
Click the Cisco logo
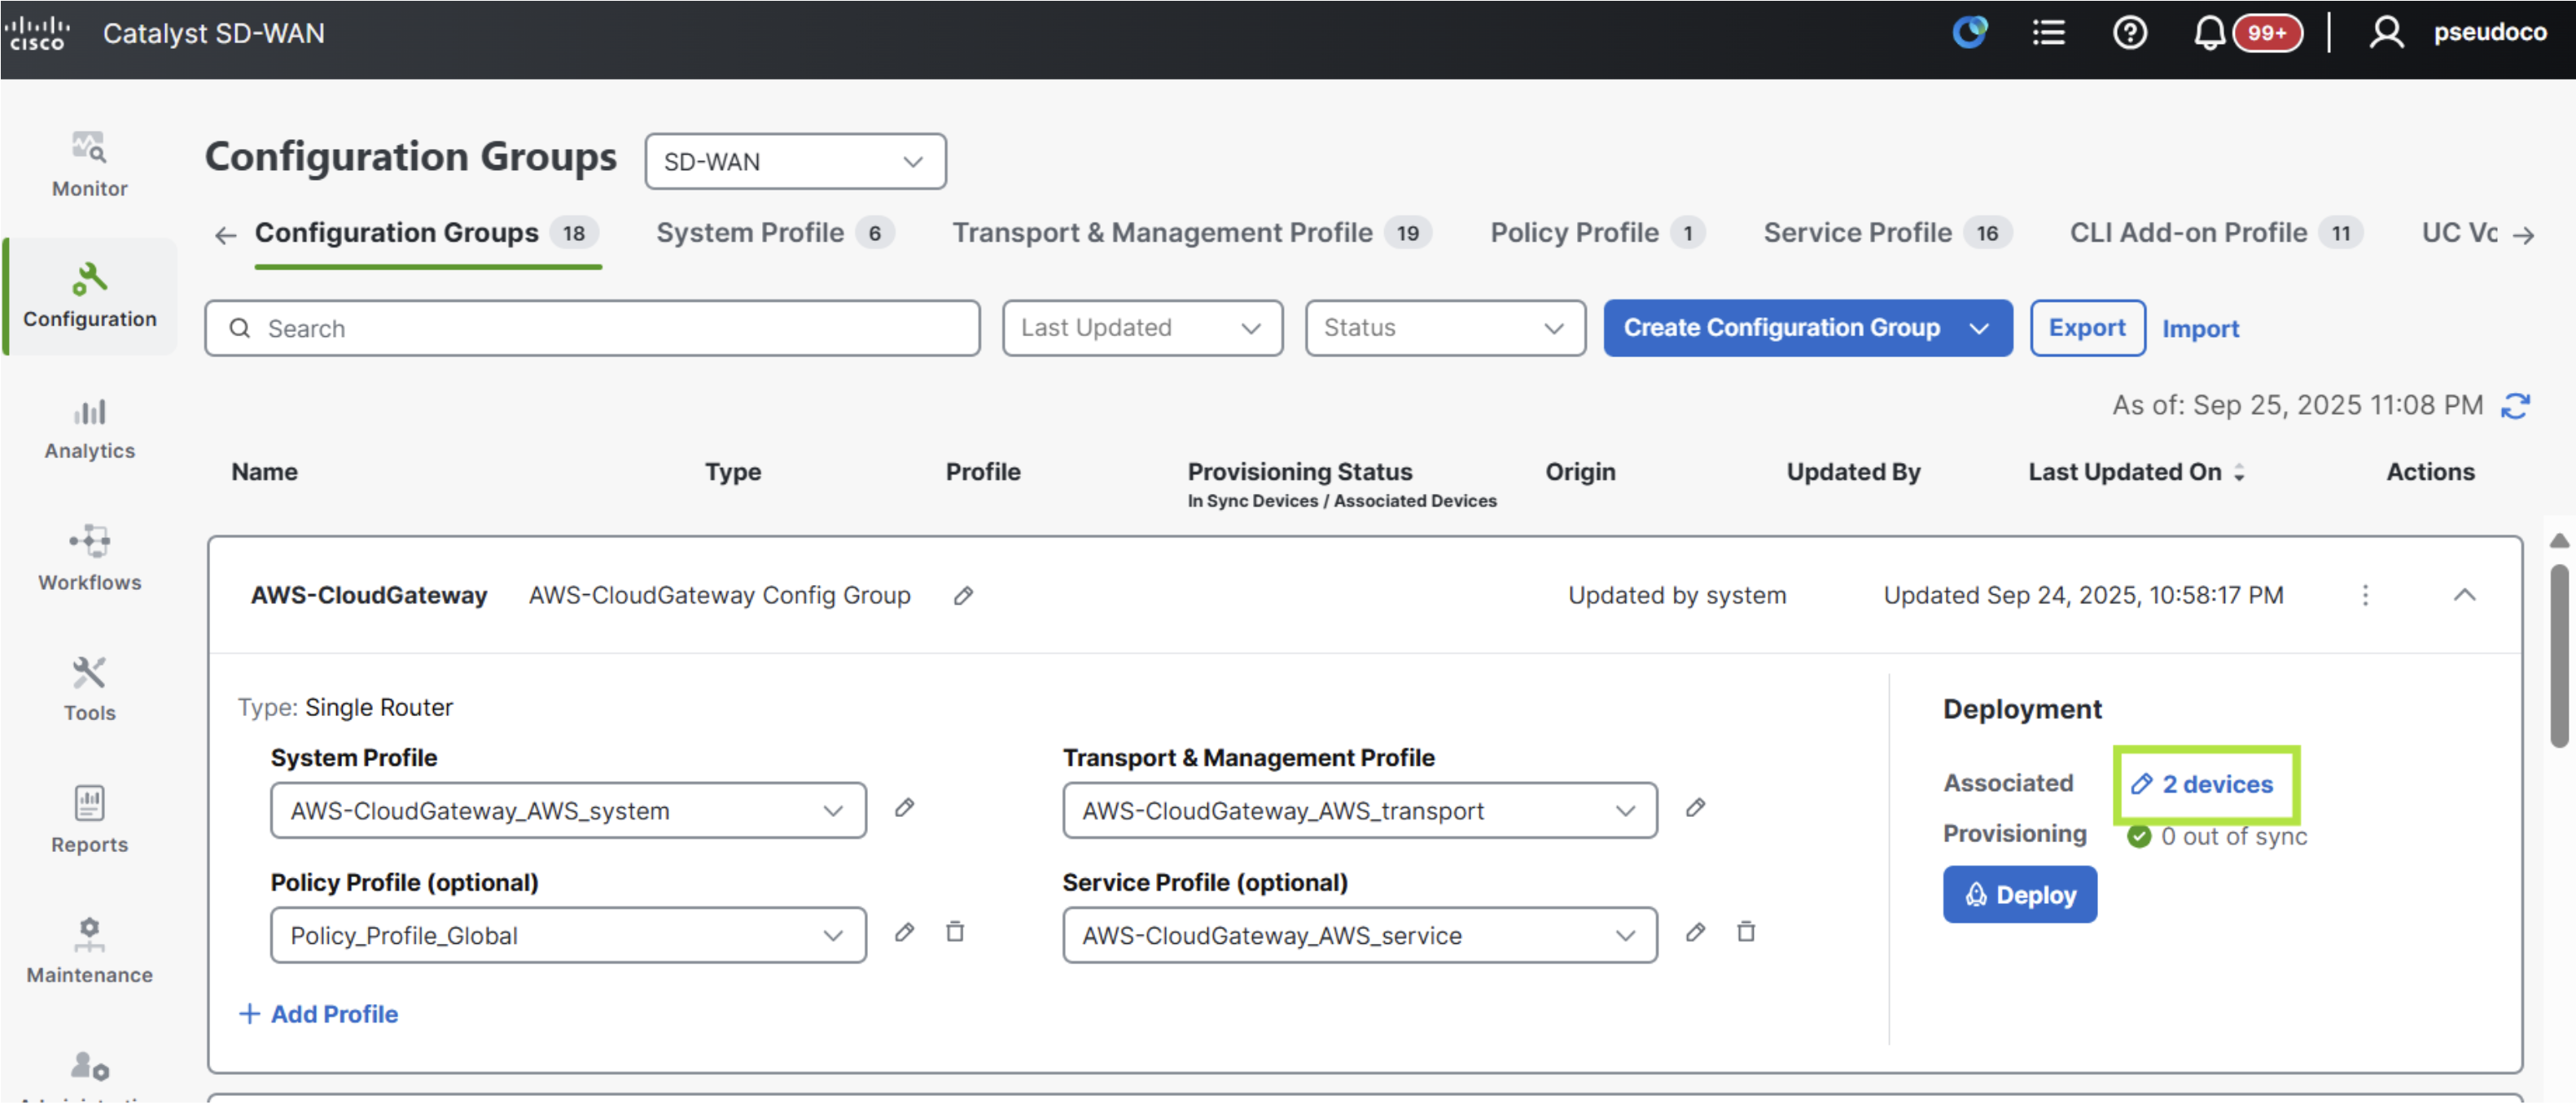coord(38,33)
